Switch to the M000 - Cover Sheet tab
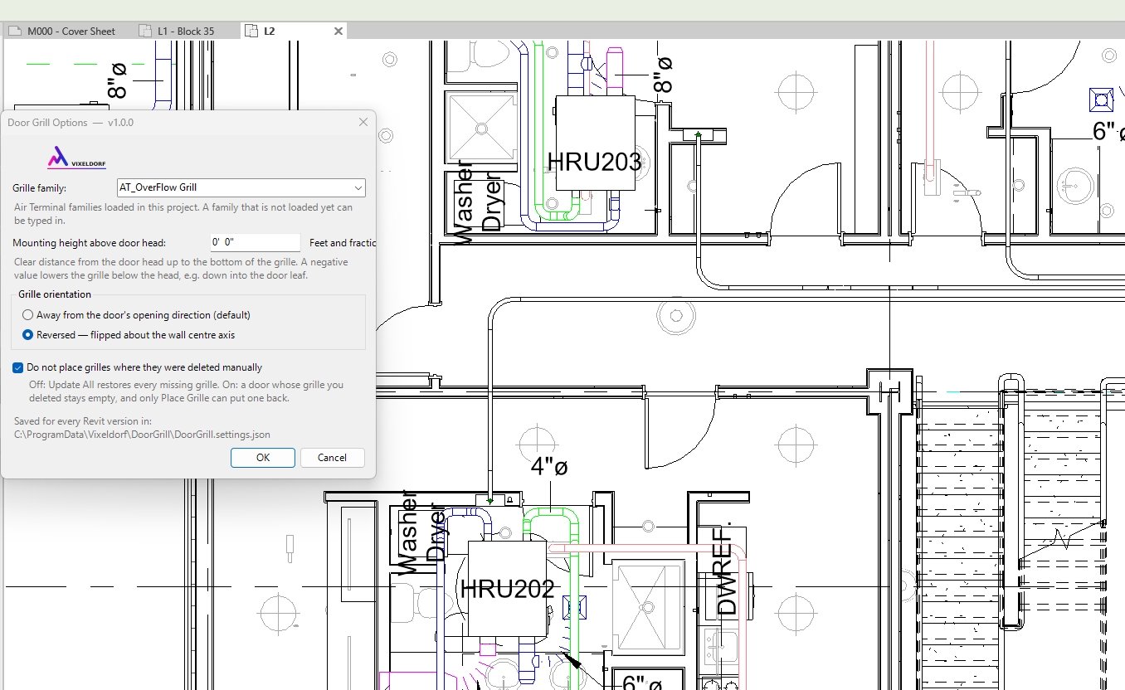This screenshot has width=1125, height=690. coord(62,31)
